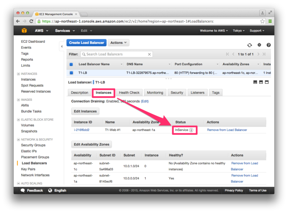Open Key Pairs in the sidebar

click(28, 169)
